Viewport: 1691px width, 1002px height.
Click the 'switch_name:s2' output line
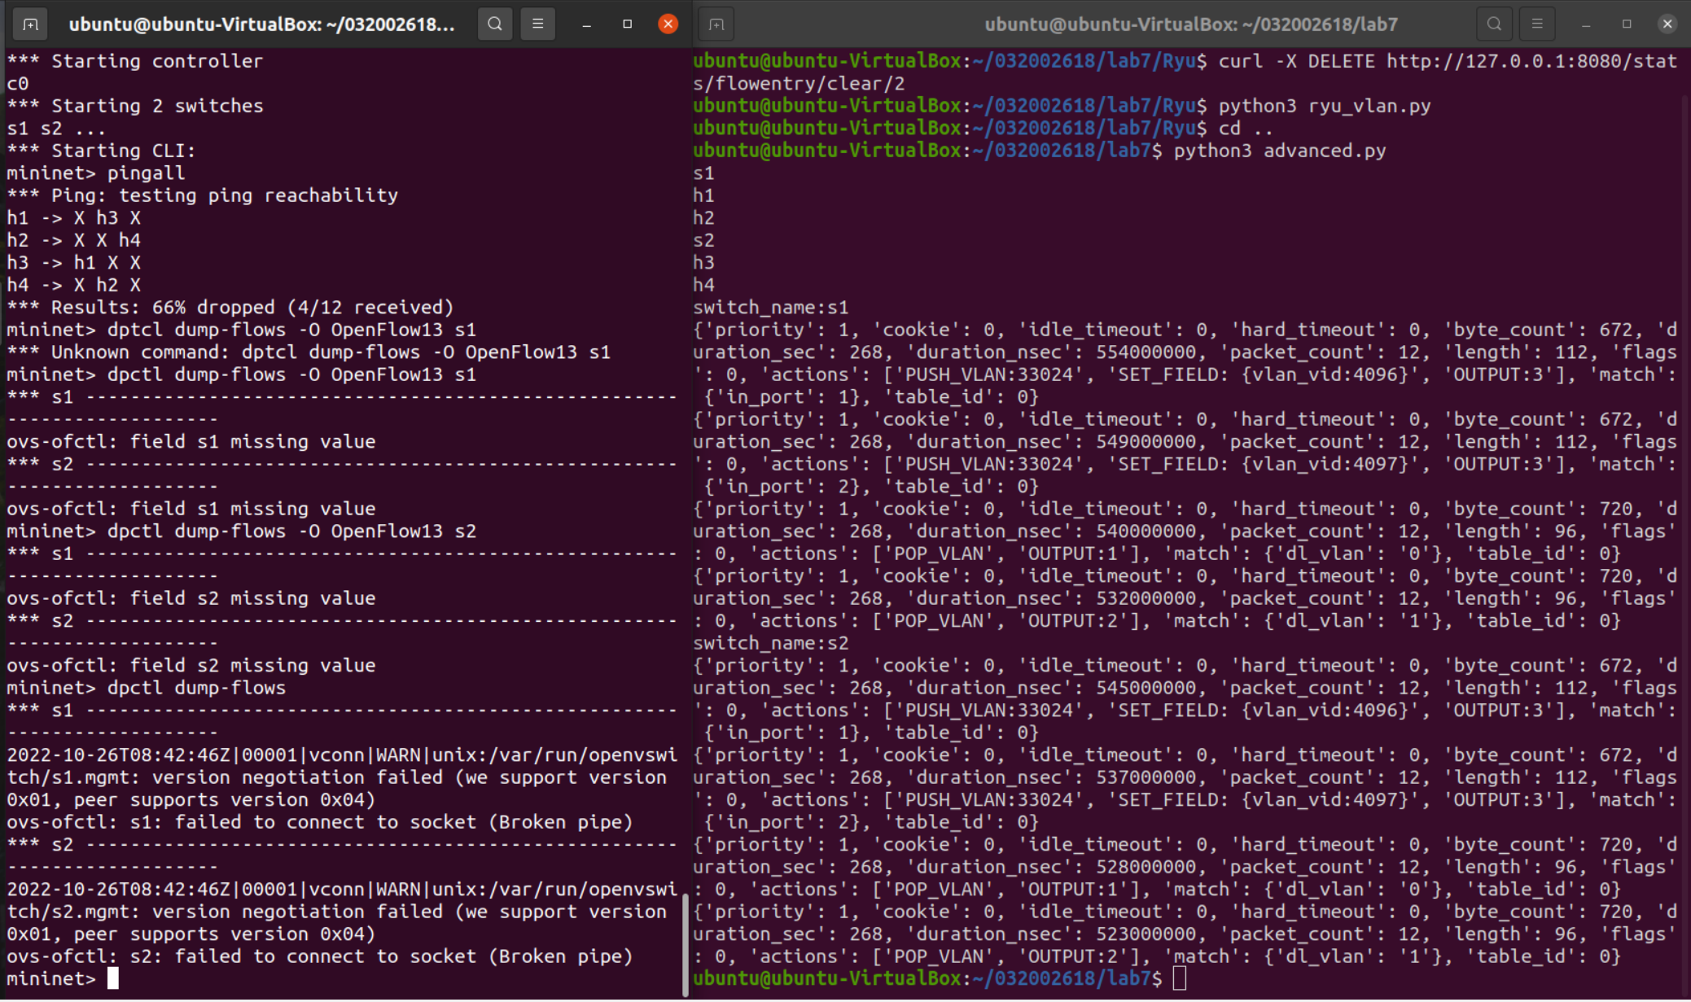tap(770, 643)
